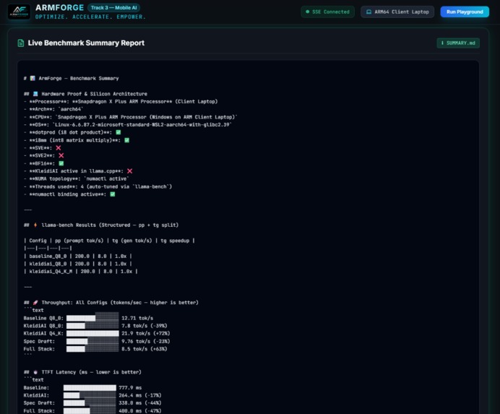The width and height of the screenshot is (500, 414).
Task: Click the 338.8 ms (-44%) latency value
Action: [140, 403]
